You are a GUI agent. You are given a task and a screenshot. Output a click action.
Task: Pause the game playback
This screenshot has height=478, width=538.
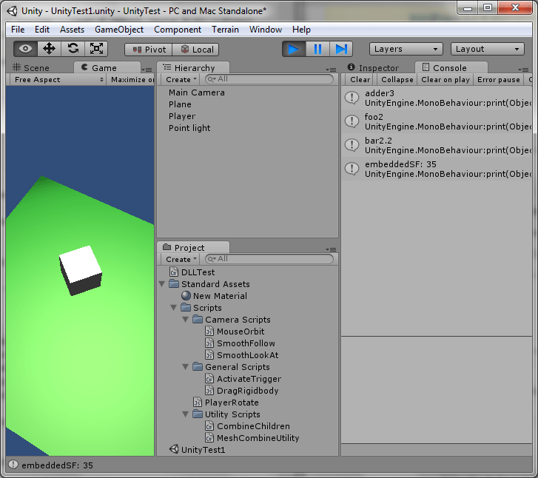coord(317,49)
